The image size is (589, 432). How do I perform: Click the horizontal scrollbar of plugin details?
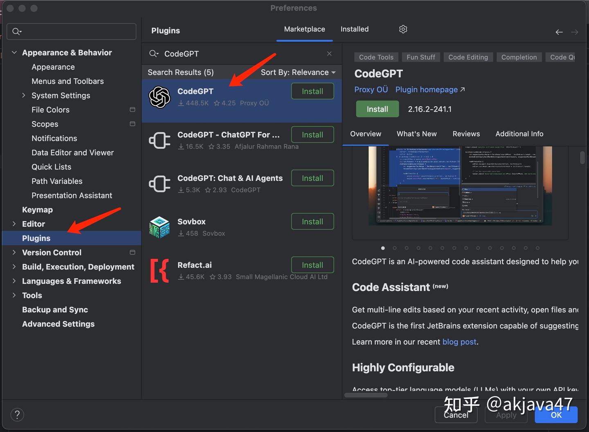pyautogui.click(x=366, y=395)
